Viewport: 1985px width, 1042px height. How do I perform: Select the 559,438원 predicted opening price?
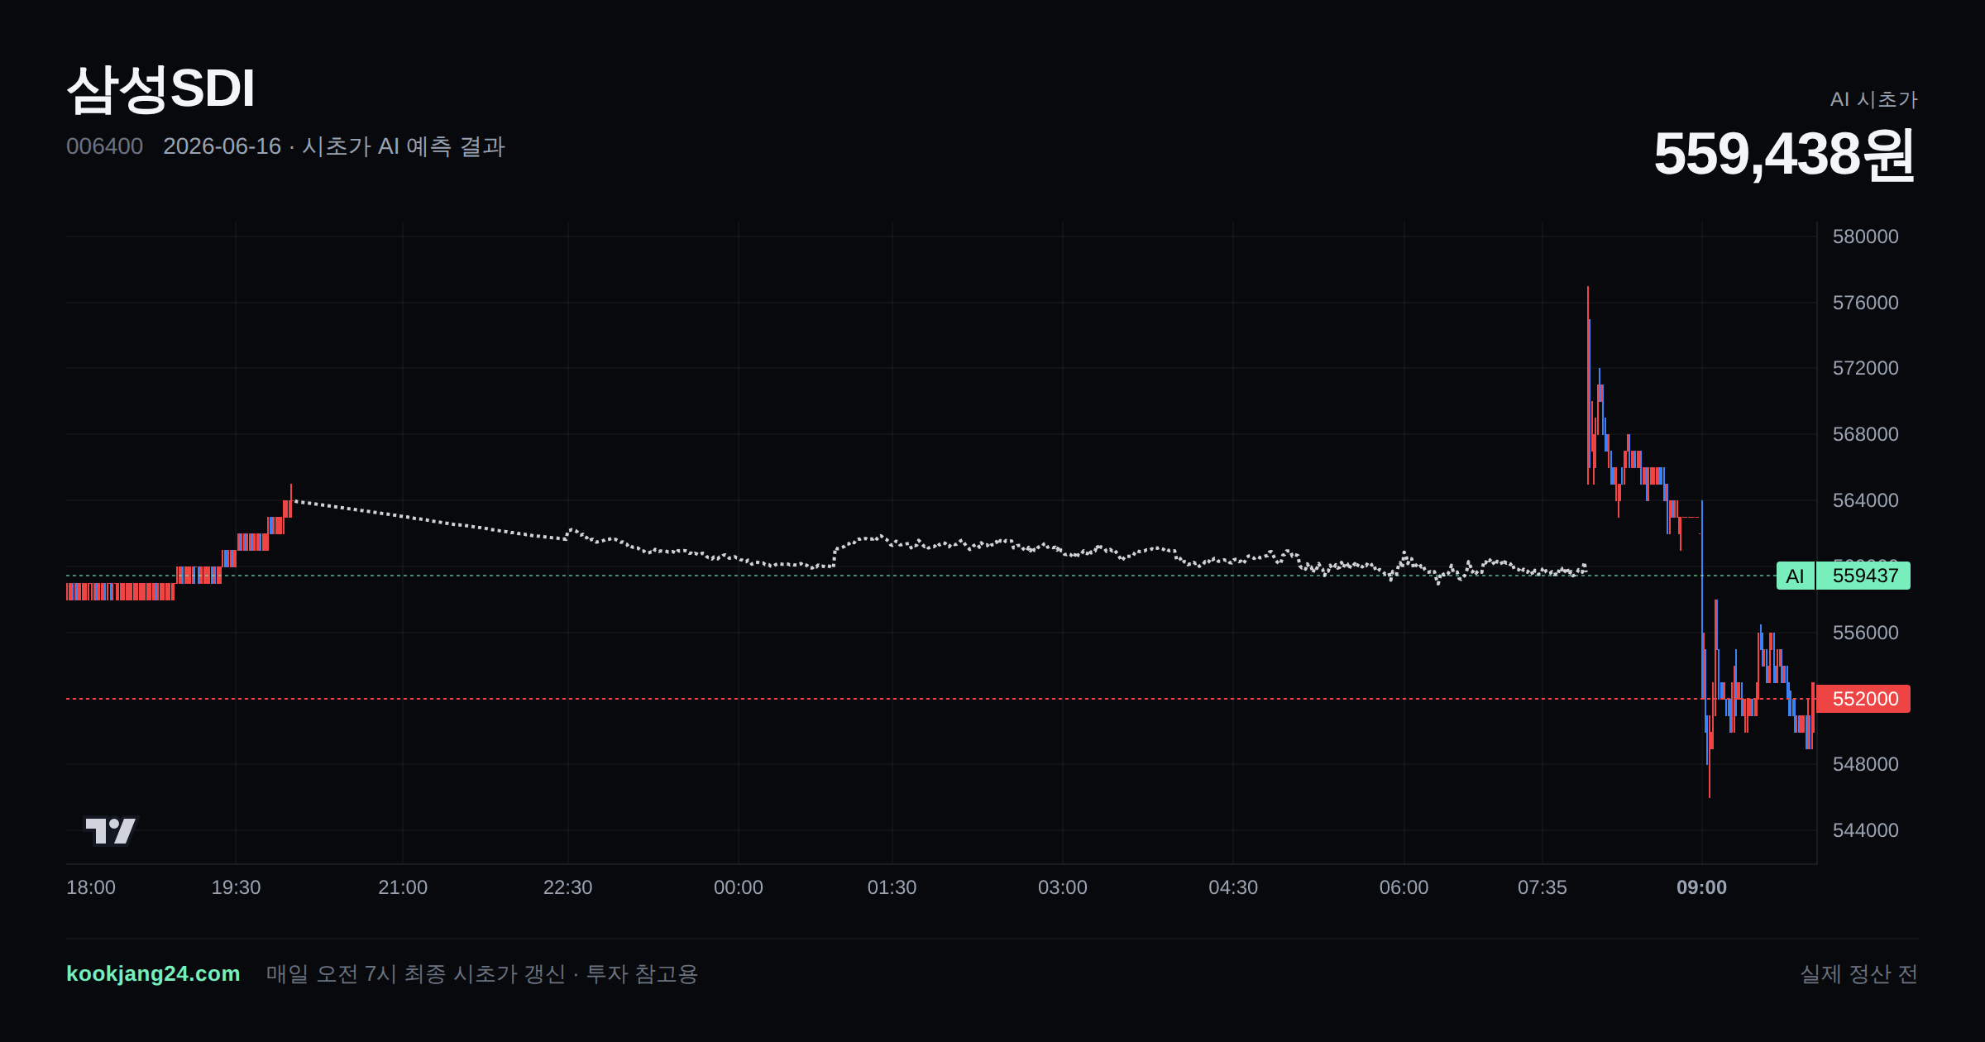point(1785,154)
